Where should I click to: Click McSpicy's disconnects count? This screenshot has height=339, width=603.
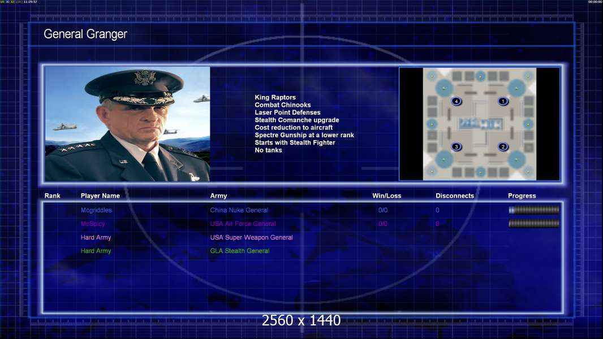click(x=437, y=224)
